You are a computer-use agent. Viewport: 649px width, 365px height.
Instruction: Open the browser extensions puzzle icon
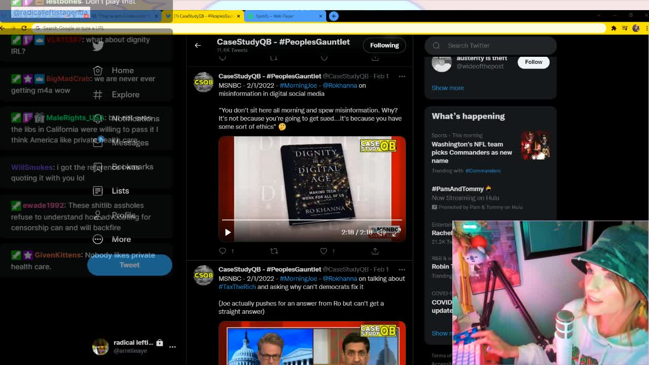(614, 28)
